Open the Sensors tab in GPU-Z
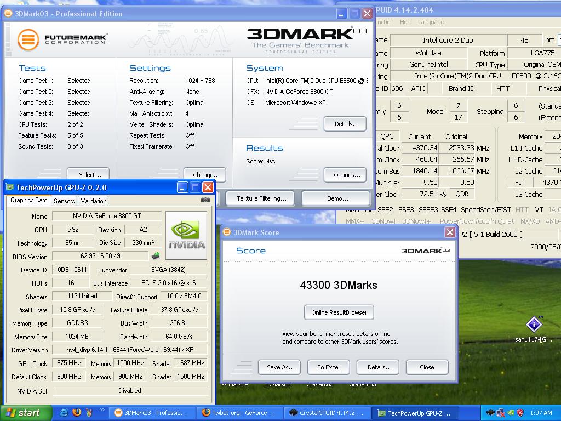The image size is (561, 421). 64,201
